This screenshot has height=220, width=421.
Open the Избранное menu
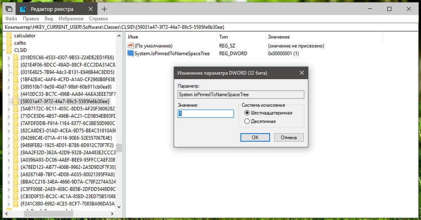point(71,19)
